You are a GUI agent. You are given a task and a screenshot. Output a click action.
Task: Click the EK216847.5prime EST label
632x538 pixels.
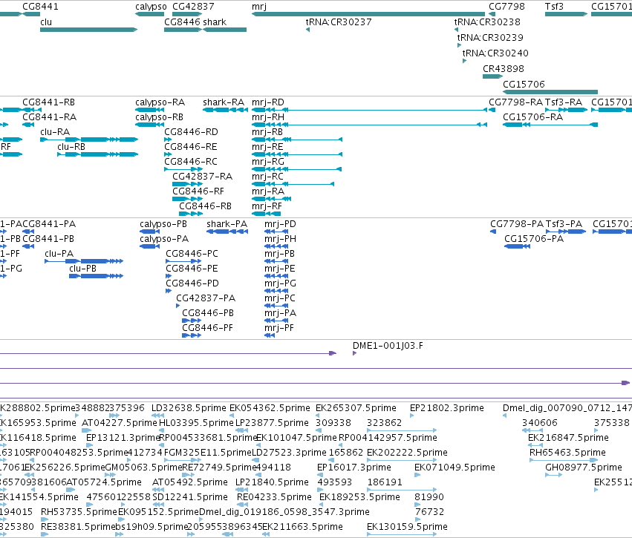coord(568,438)
